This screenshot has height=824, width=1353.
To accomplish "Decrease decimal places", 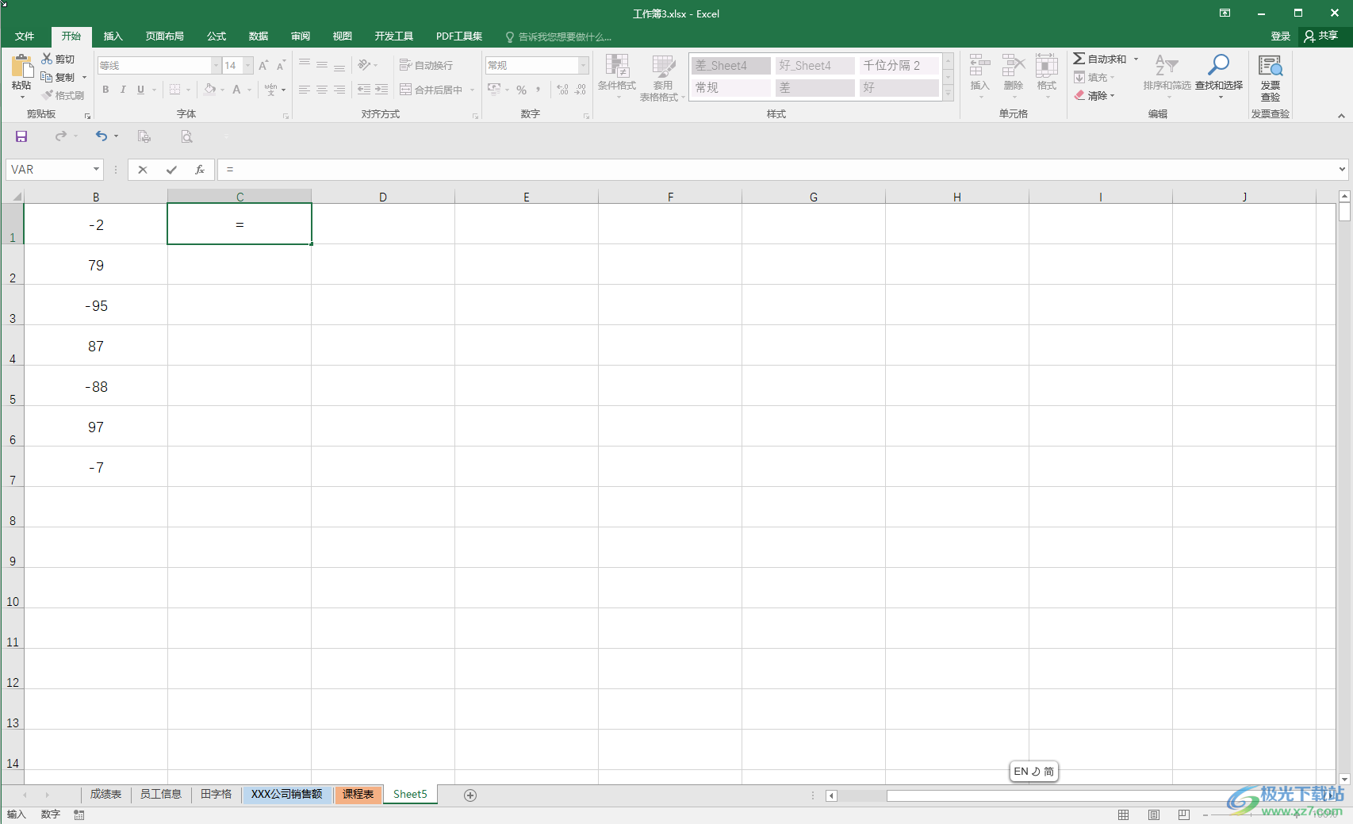I will [x=581, y=90].
